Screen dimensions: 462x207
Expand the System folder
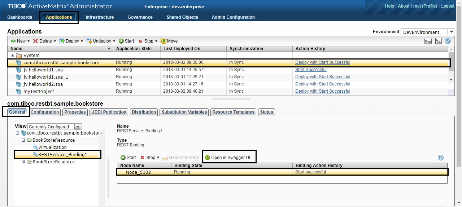click(13, 56)
